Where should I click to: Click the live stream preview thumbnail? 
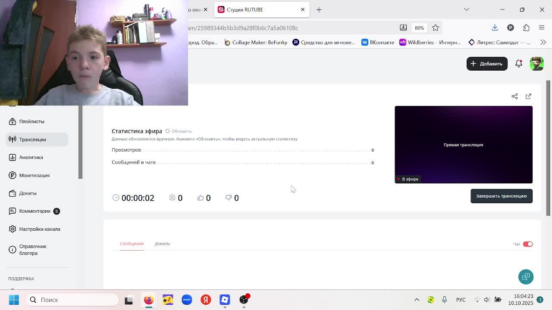463,145
